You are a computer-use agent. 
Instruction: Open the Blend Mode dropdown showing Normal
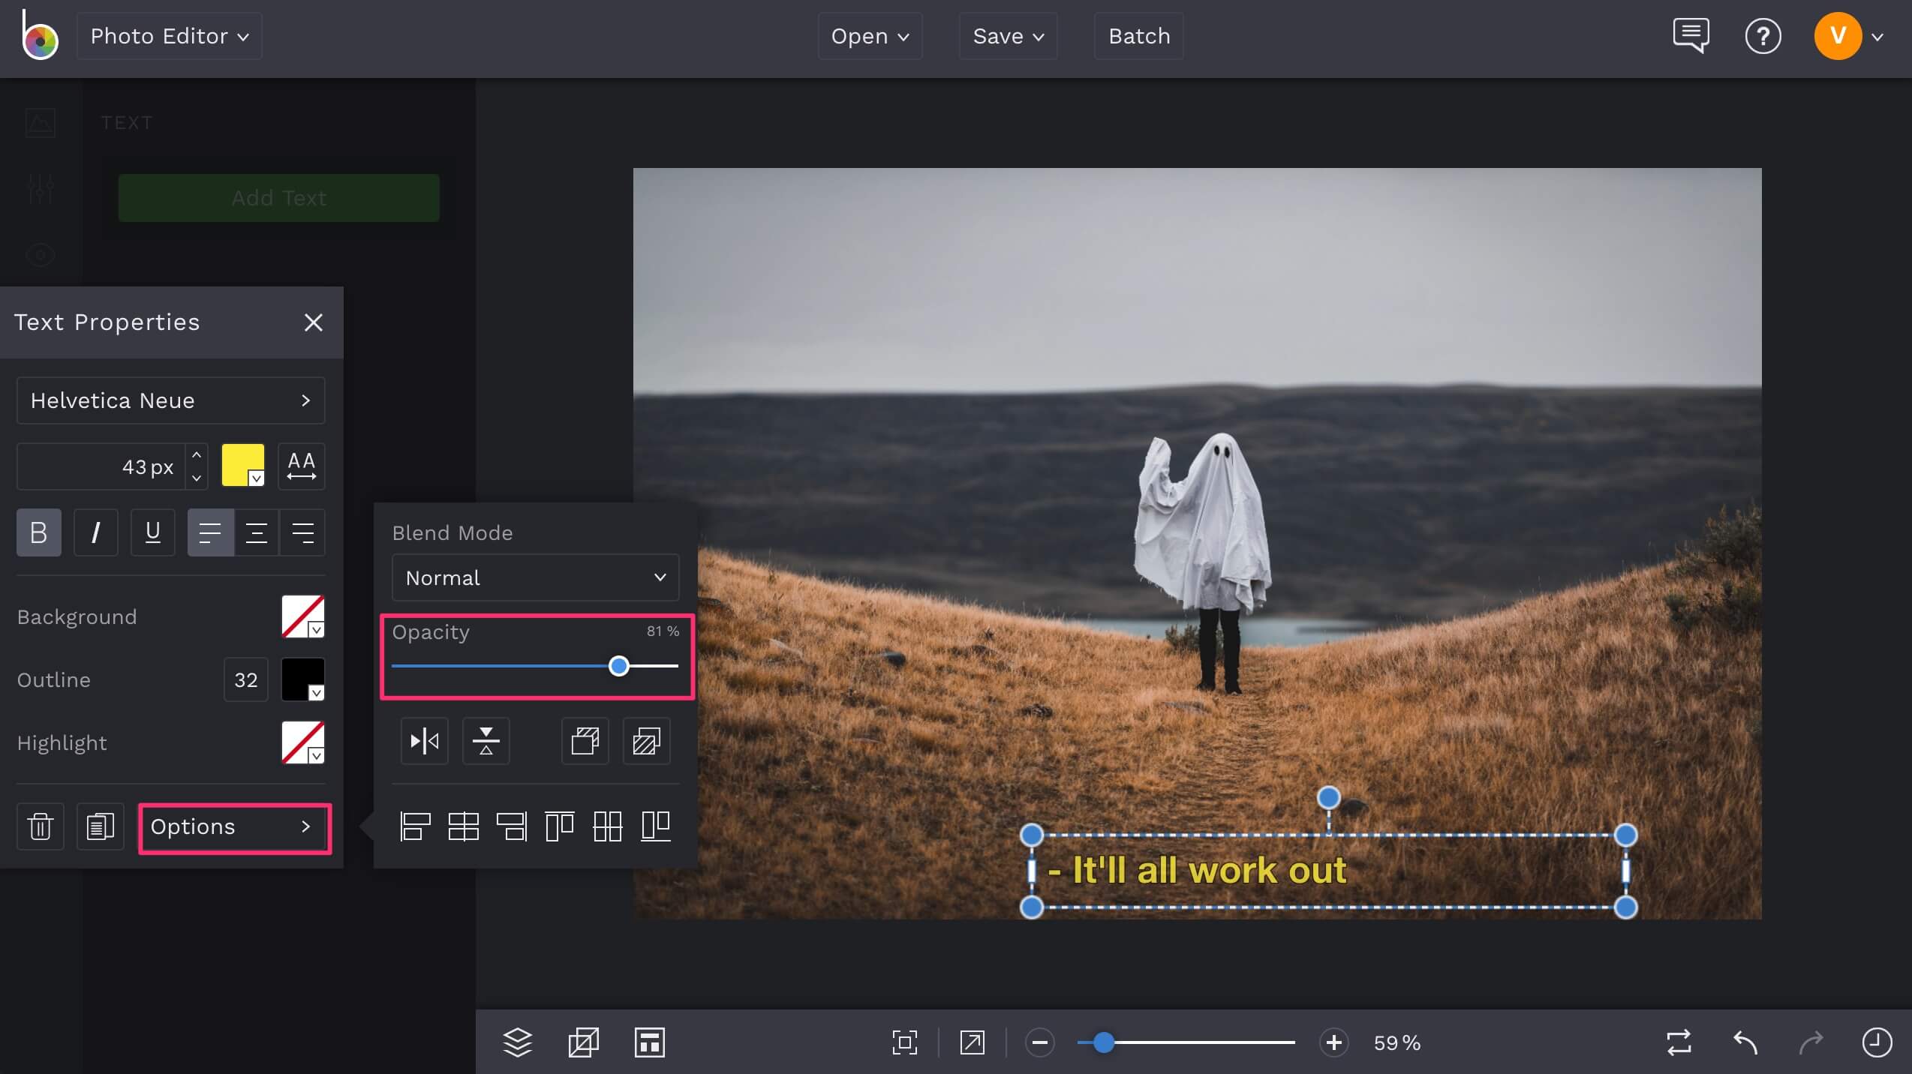pos(535,577)
